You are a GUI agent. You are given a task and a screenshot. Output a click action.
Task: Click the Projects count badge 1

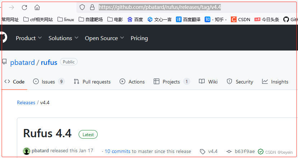(x=187, y=82)
